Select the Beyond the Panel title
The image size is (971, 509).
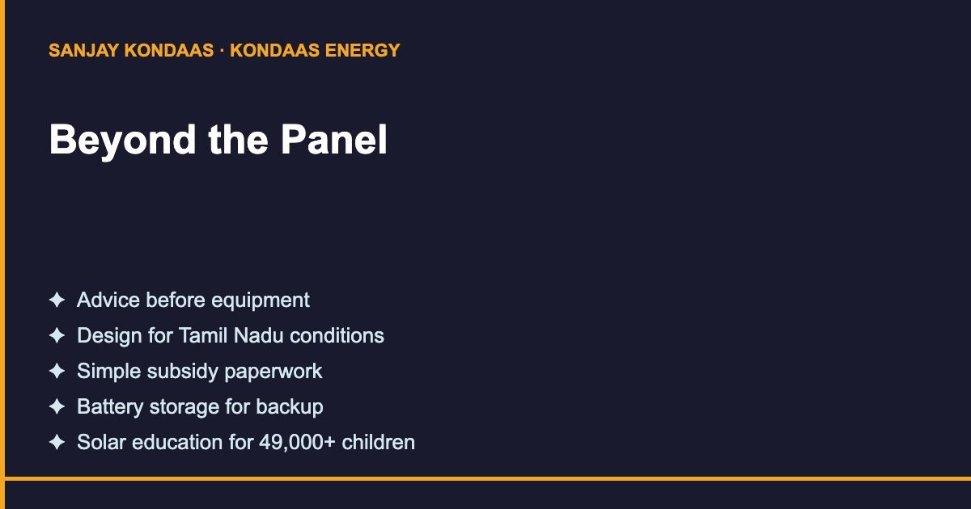pos(218,140)
